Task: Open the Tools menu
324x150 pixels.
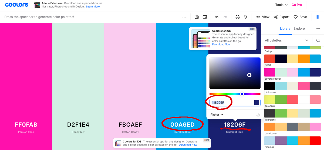Action: click(281, 5)
